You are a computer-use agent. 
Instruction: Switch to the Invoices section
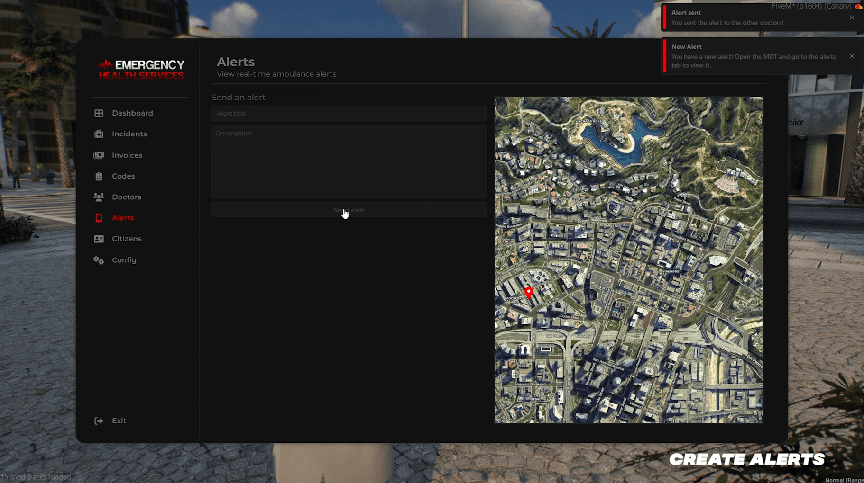pyautogui.click(x=127, y=155)
